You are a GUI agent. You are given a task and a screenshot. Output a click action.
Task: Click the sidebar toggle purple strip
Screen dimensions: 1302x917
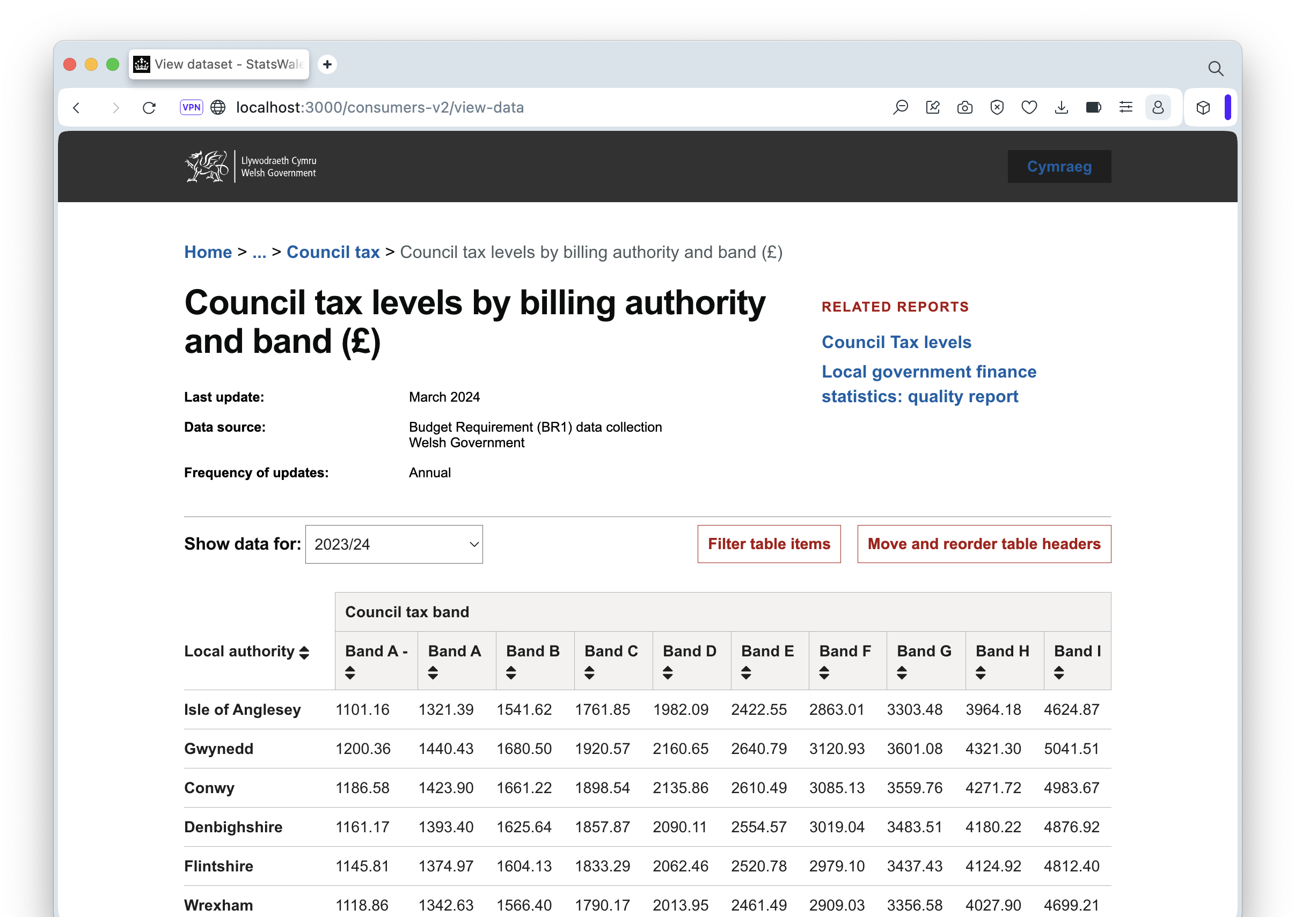1227,107
